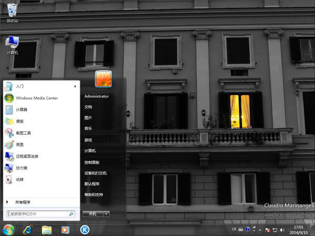Screen dimensions: 315x236
Task: Expand the Getting Started (入门) submenu arrow
Action: click(x=75, y=86)
